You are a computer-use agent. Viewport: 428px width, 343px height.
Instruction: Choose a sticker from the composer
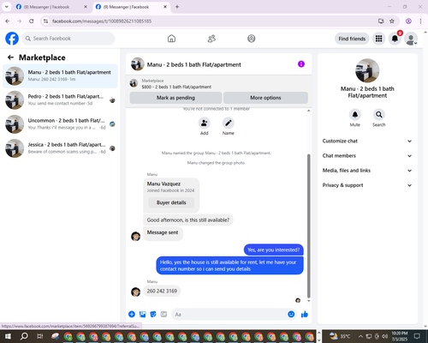pyautogui.click(x=153, y=315)
